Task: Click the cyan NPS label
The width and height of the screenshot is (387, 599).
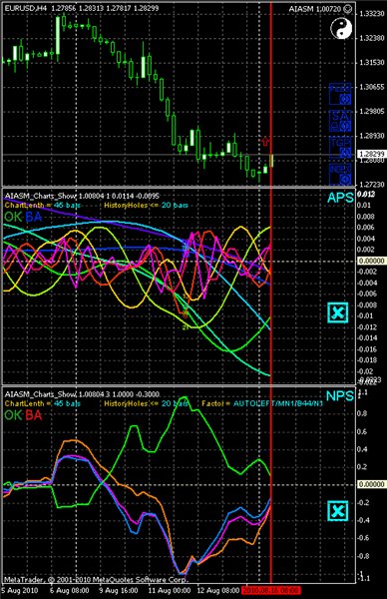Action: pos(340,395)
